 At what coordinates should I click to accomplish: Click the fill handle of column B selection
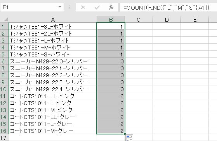[x=125, y=134]
